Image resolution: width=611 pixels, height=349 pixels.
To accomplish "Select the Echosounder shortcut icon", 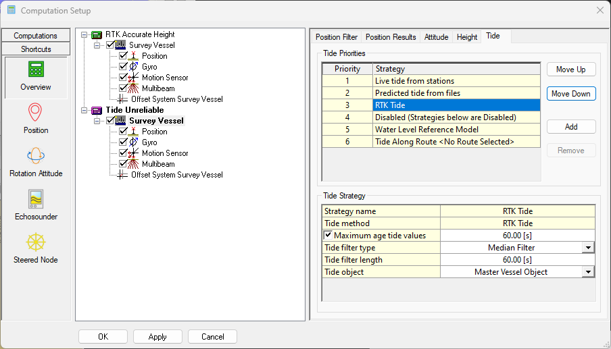I will coord(36,199).
